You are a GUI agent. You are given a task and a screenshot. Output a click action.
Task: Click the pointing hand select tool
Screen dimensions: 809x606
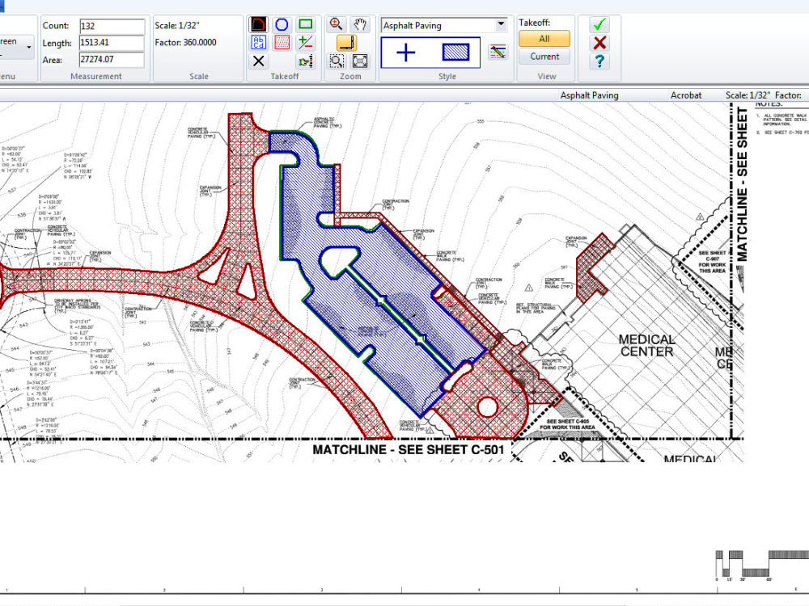coord(306,61)
